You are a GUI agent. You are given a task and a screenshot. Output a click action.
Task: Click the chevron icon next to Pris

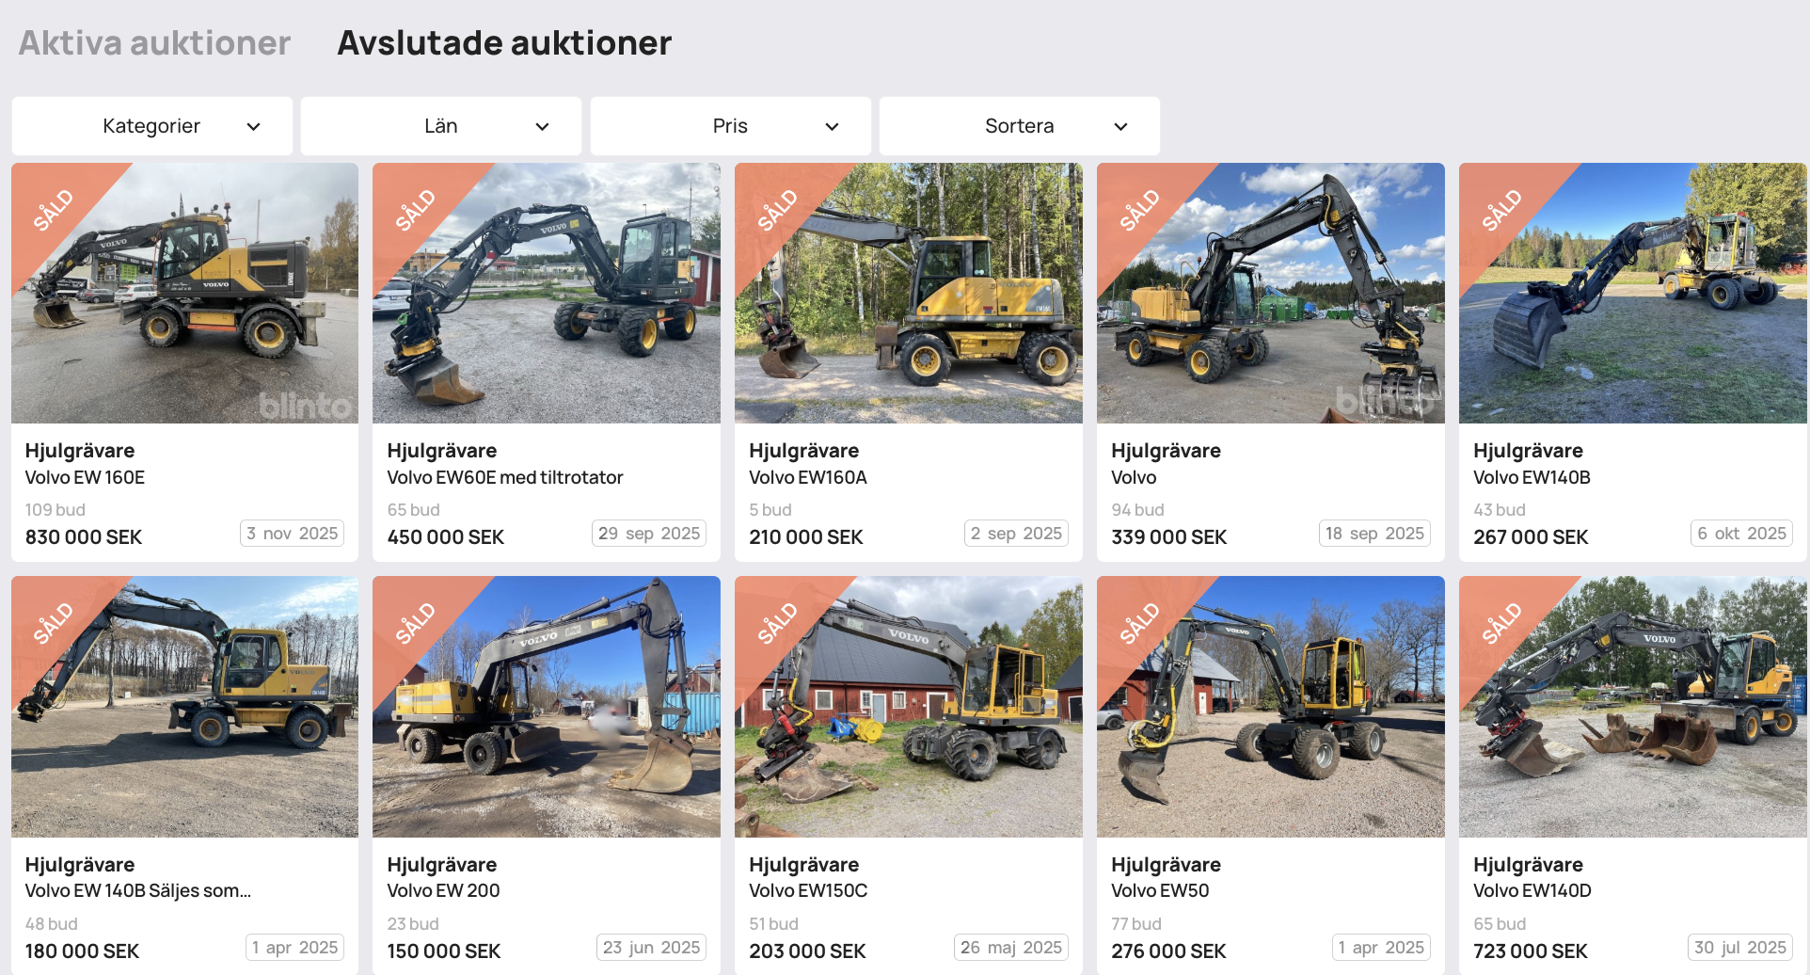(832, 127)
